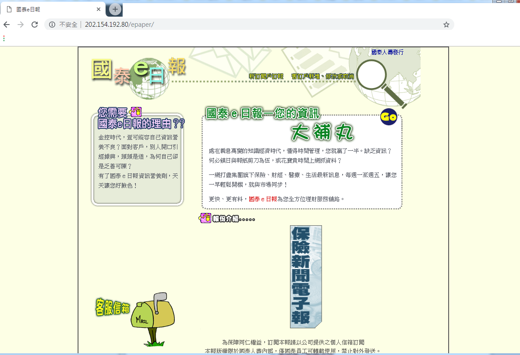The height and width of the screenshot is (355, 520).
Task: Click the text 金控時代,豈可縱容自己資訊營
Action: point(138,137)
